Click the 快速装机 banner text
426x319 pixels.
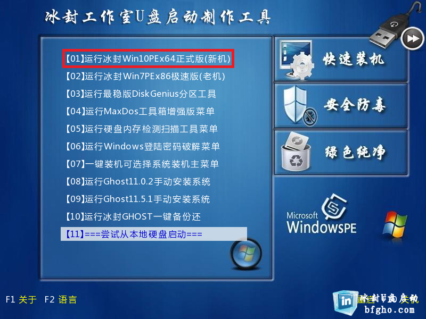[x=354, y=58]
